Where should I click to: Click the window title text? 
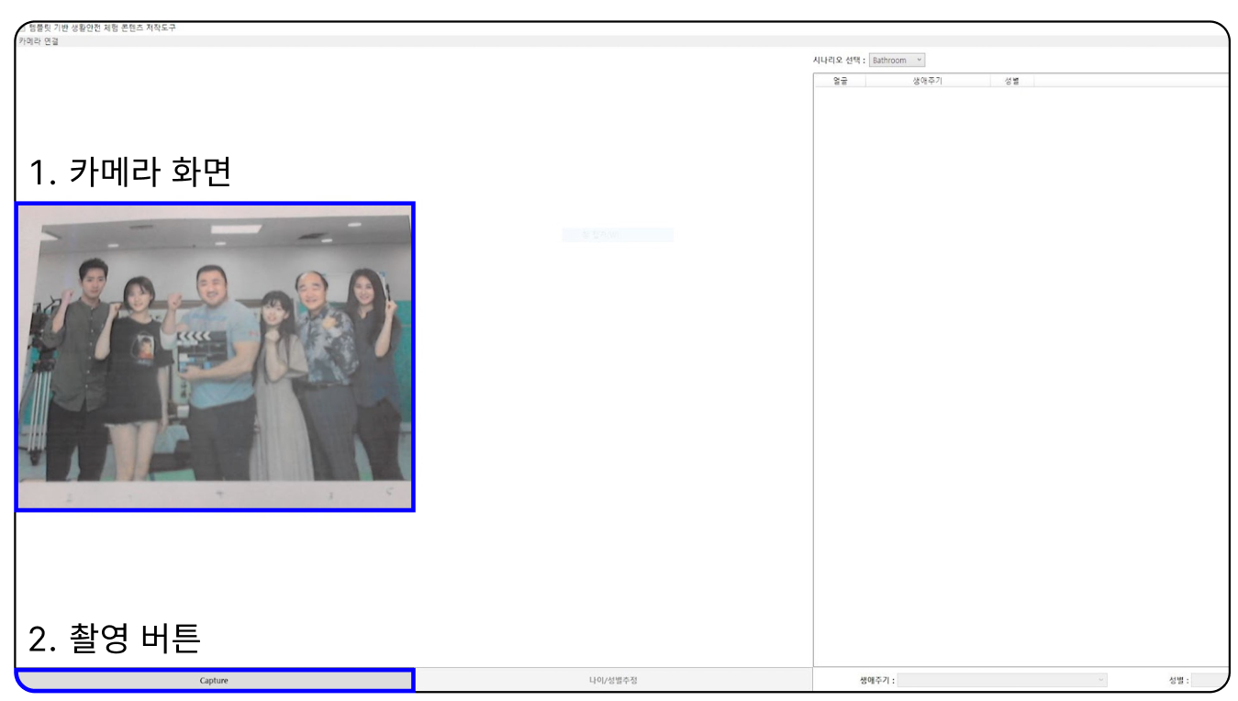[102, 28]
